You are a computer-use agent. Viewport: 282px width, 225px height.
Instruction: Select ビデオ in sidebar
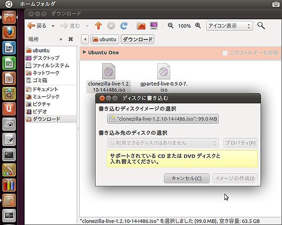[x=51, y=111]
